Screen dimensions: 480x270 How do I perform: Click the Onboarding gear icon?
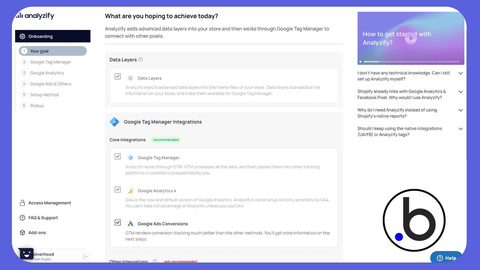click(x=22, y=36)
